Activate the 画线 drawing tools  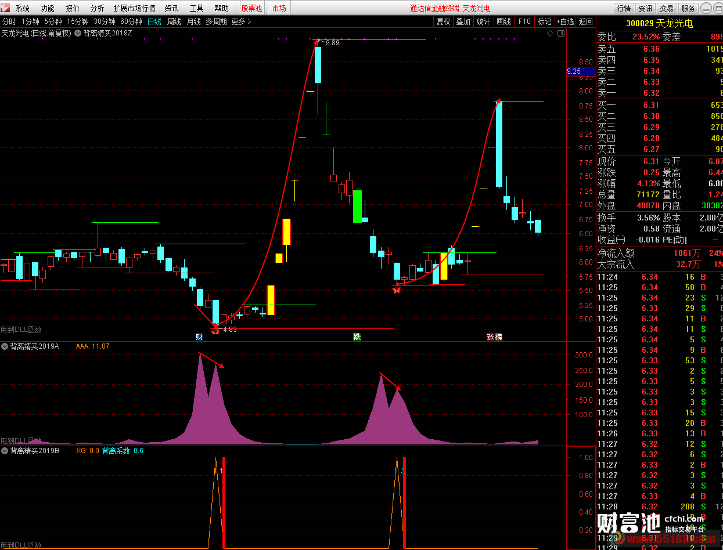(504, 21)
